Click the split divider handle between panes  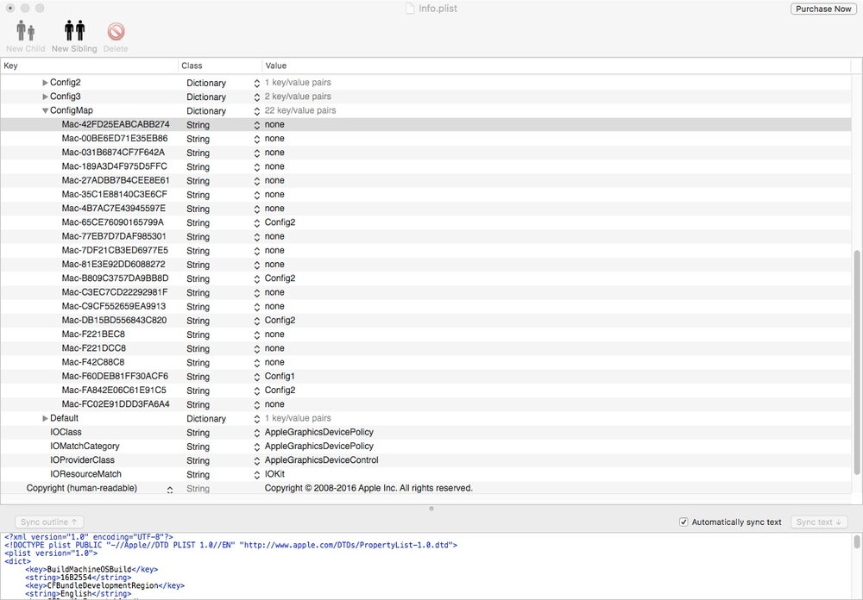(x=431, y=509)
